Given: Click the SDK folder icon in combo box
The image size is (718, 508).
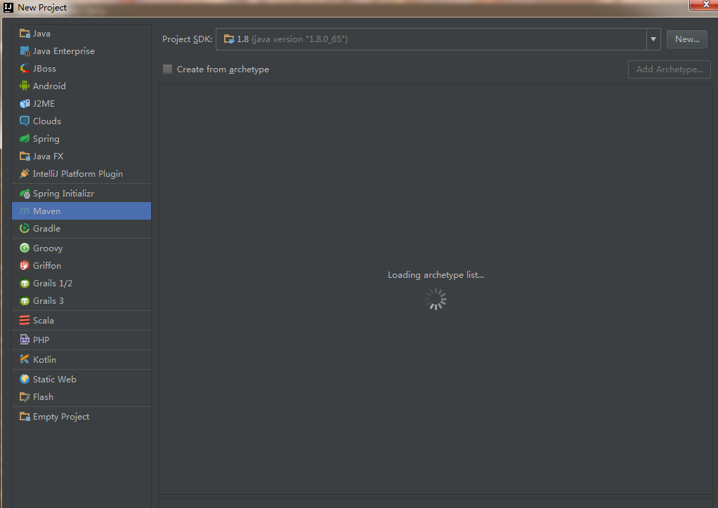Looking at the screenshot, I should click(x=229, y=39).
